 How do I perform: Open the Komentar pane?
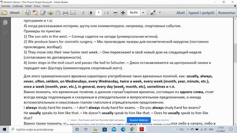point(227,13)
